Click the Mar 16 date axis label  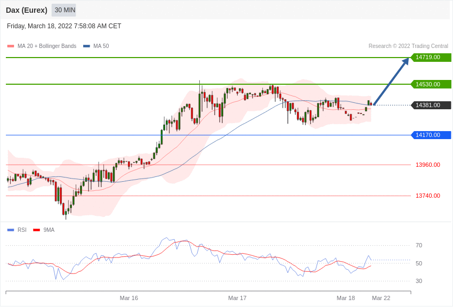click(x=129, y=298)
